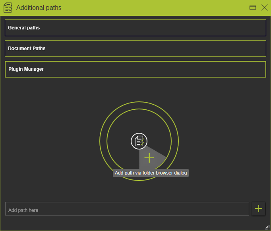Click the gray highlighted wedge of the radial menu

coord(157,155)
